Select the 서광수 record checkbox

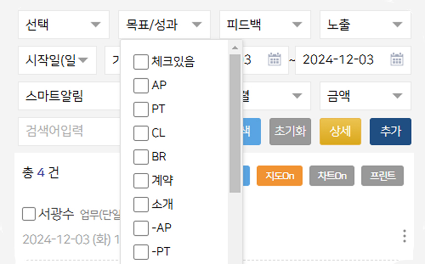click(29, 214)
